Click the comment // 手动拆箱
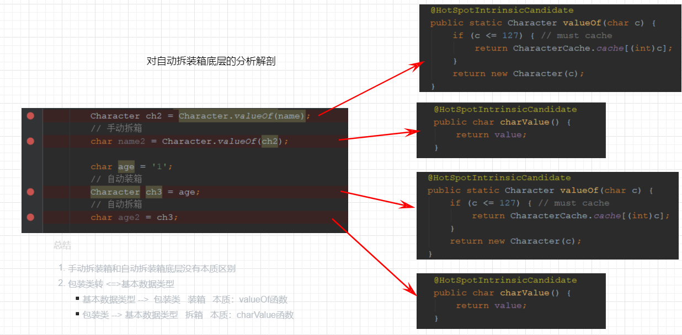 coord(116,128)
